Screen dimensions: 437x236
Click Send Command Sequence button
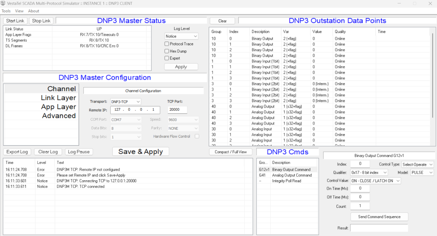379,217
